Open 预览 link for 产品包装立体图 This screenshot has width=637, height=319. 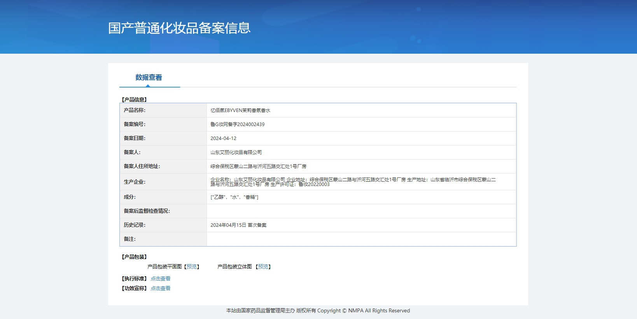[263, 266]
